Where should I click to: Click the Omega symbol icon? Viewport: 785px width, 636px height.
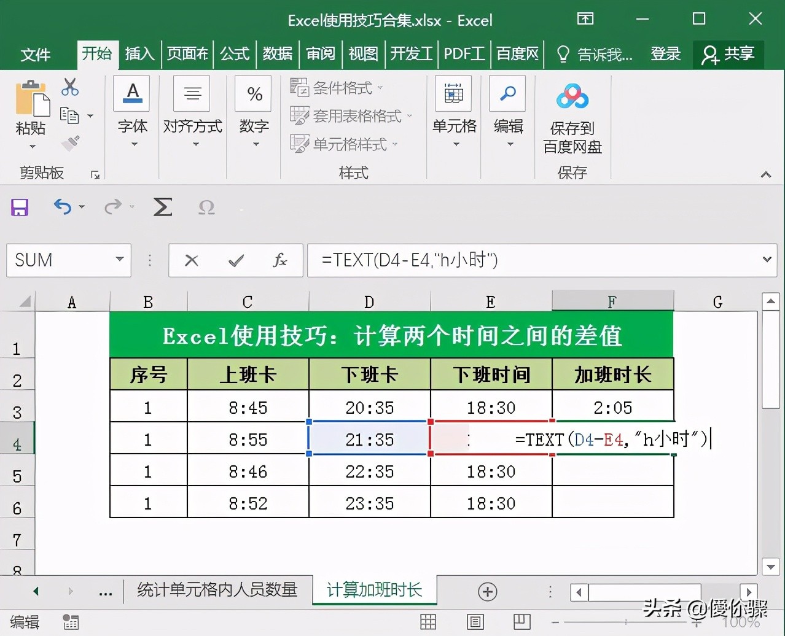tap(206, 207)
